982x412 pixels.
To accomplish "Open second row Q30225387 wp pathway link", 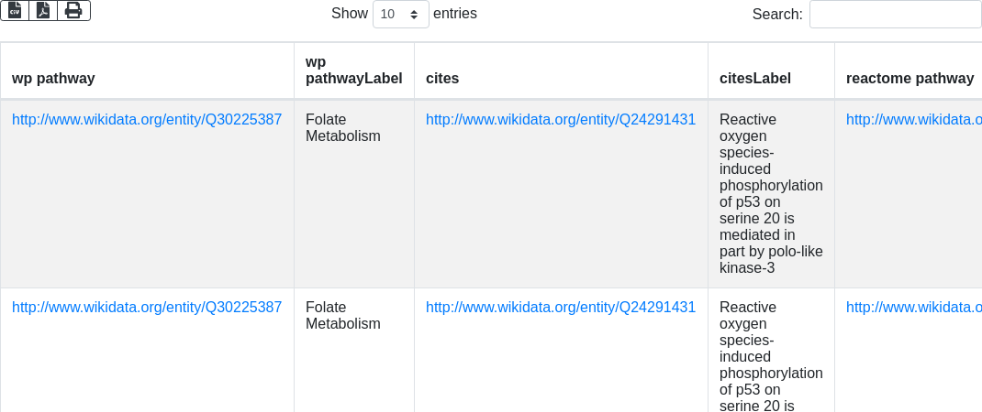I will coord(147,308).
